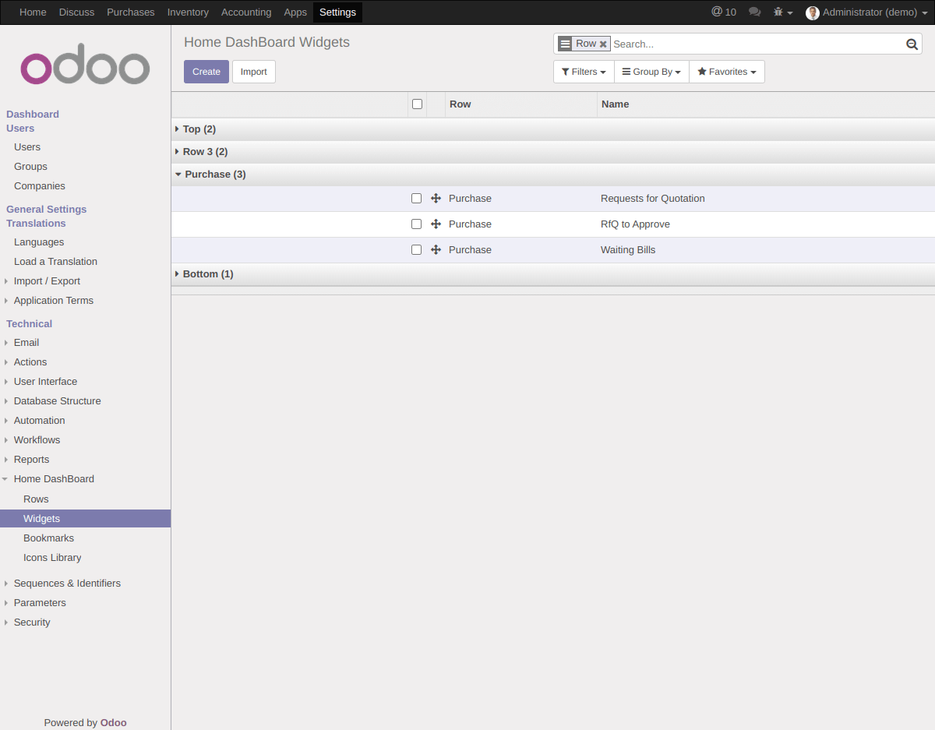Click the Administrator avatar picture
935x730 pixels.
click(x=812, y=12)
